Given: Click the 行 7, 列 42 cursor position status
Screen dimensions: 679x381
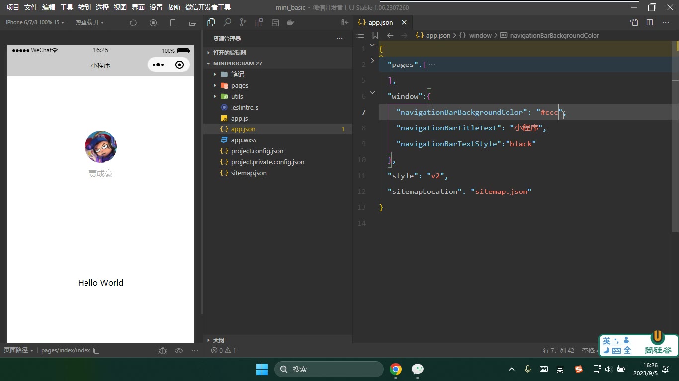Looking at the screenshot, I should (559, 350).
